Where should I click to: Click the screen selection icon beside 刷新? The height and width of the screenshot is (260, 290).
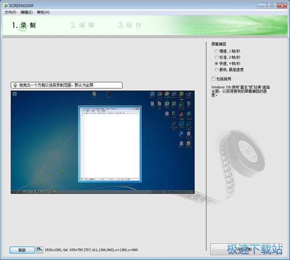click(x=40, y=250)
